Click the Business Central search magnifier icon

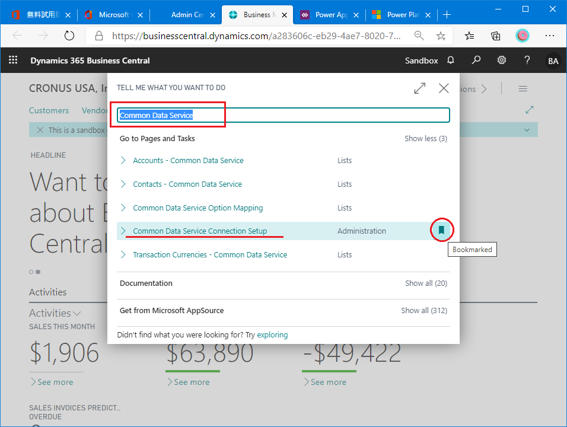[476, 60]
